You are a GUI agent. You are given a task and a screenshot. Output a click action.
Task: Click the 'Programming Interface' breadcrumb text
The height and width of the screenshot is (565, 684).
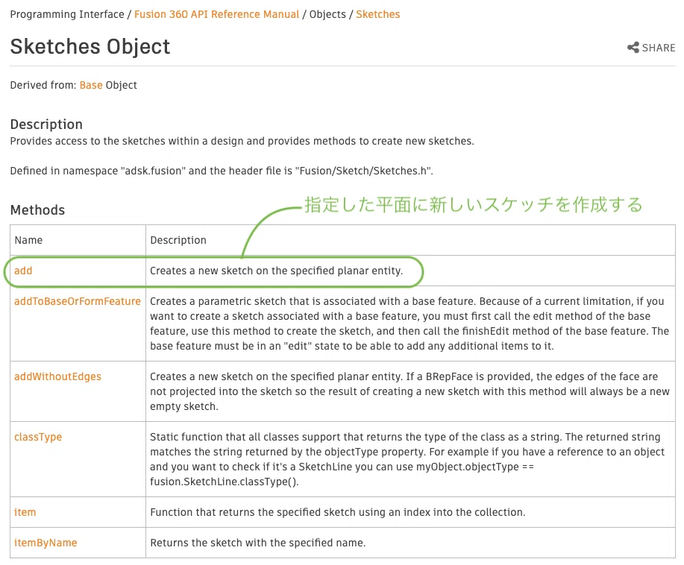pos(67,14)
